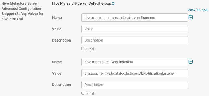Remove the hive.metastore.event.listeners property entry
Image resolution: width=209 pixels, height=96 pixels.
[191, 62]
